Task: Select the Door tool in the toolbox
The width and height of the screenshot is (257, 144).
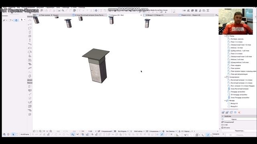Action: click(x=30, y=32)
